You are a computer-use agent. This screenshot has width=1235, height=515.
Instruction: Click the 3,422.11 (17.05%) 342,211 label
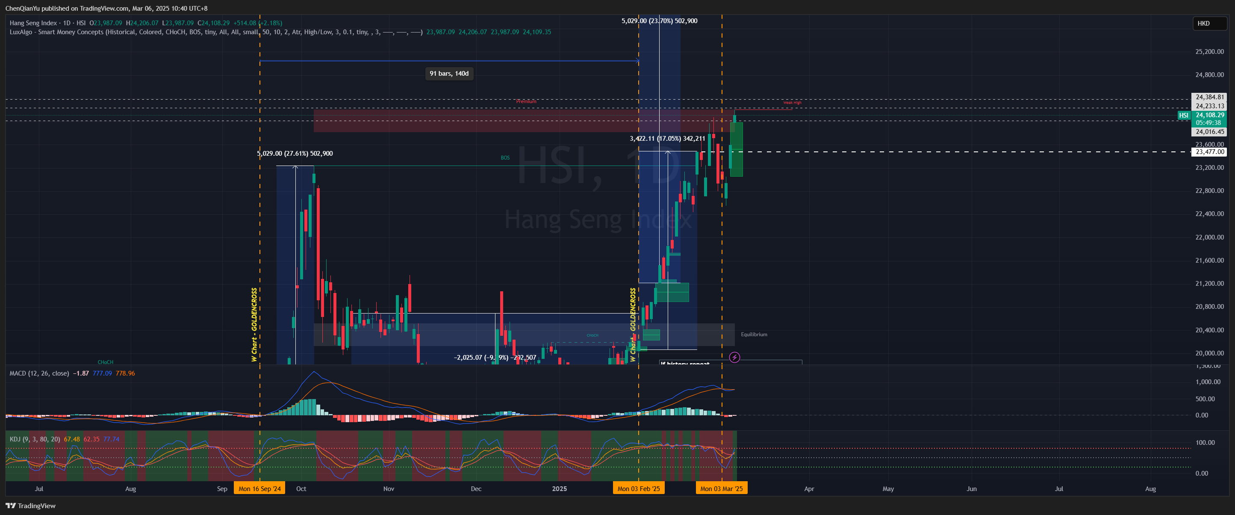[x=667, y=139]
